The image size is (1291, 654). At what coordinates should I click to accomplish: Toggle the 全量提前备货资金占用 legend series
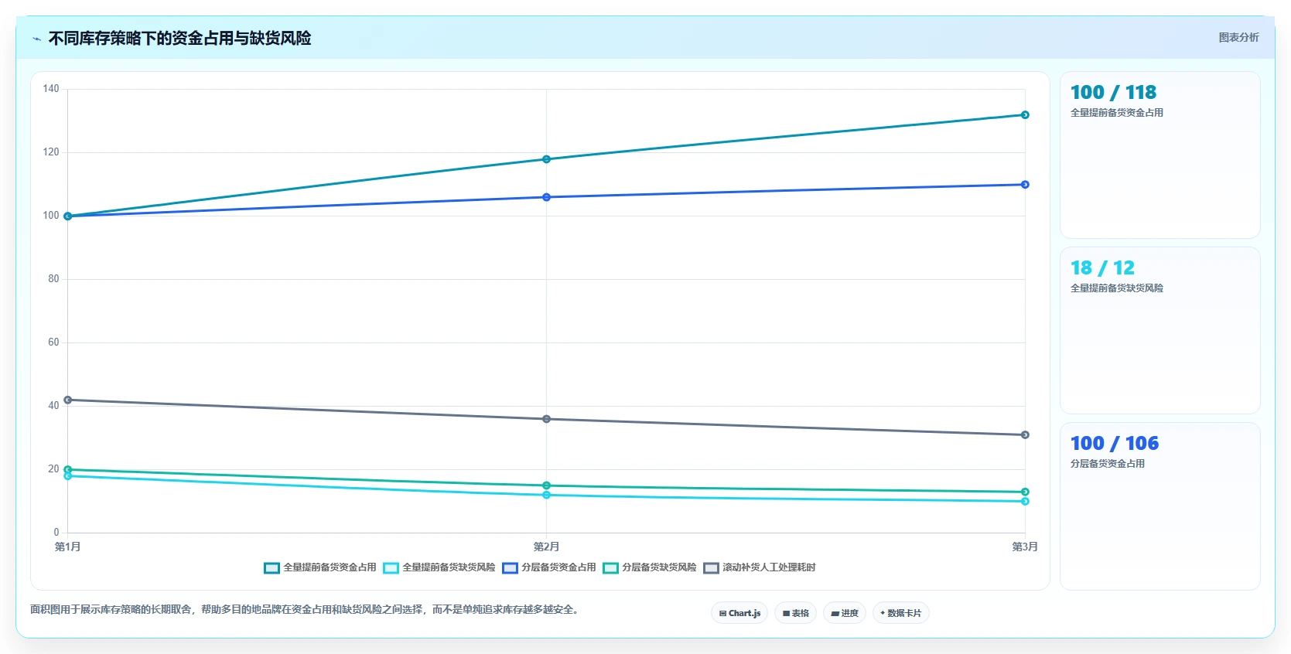pyautogui.click(x=319, y=567)
